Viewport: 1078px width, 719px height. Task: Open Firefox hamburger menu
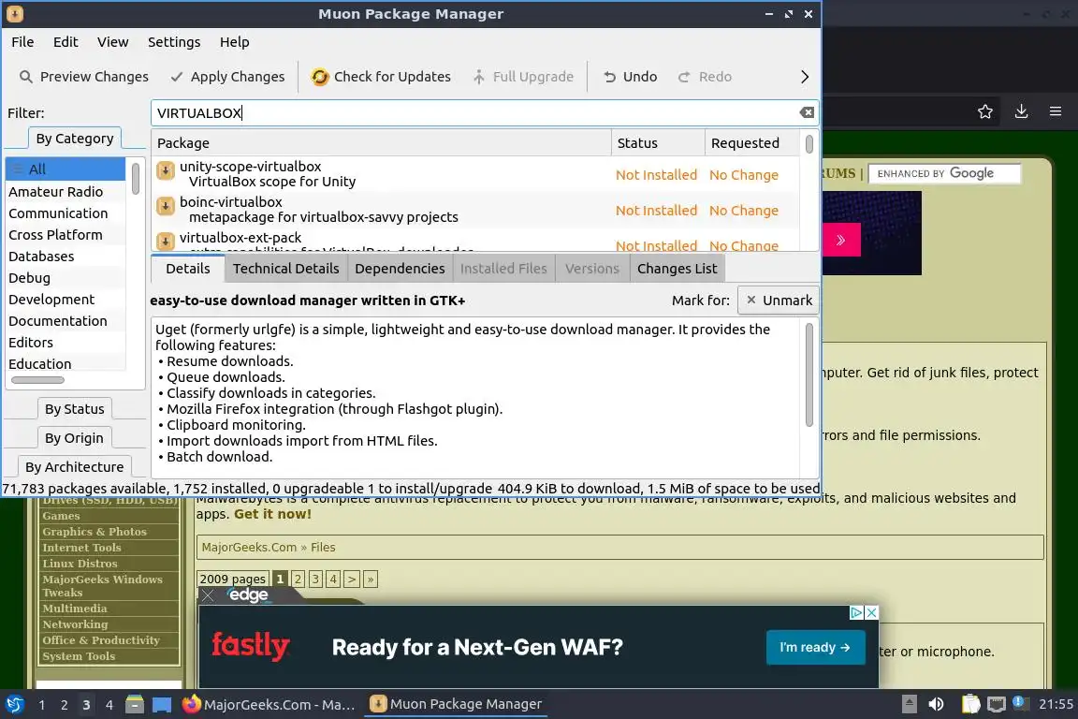(1056, 111)
